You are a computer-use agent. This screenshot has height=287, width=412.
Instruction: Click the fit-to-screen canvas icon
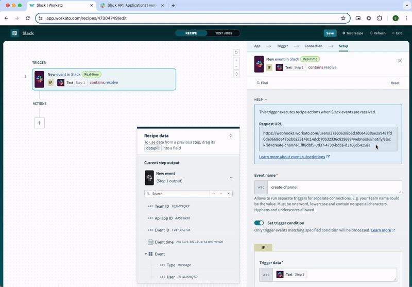pyautogui.click(x=236, y=74)
